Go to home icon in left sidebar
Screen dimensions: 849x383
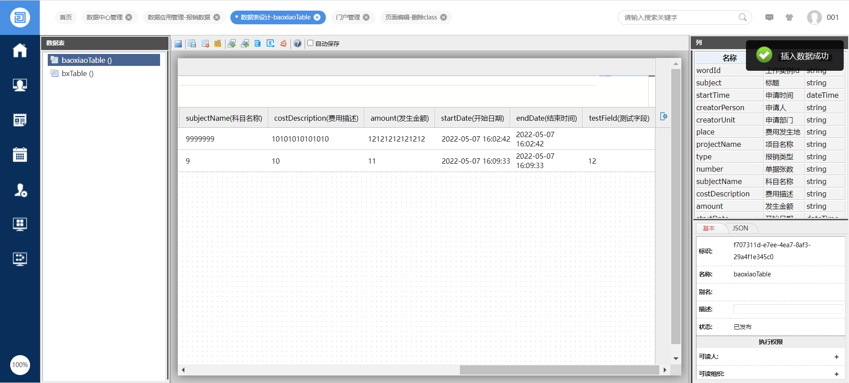tap(20, 50)
